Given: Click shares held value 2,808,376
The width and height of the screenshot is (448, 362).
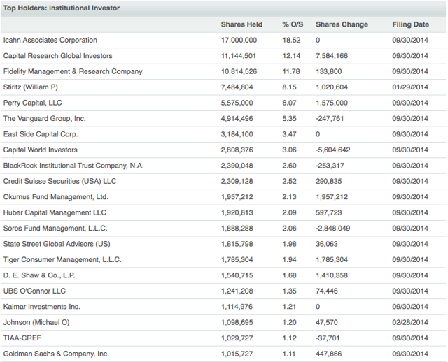Looking at the screenshot, I should (237, 150).
